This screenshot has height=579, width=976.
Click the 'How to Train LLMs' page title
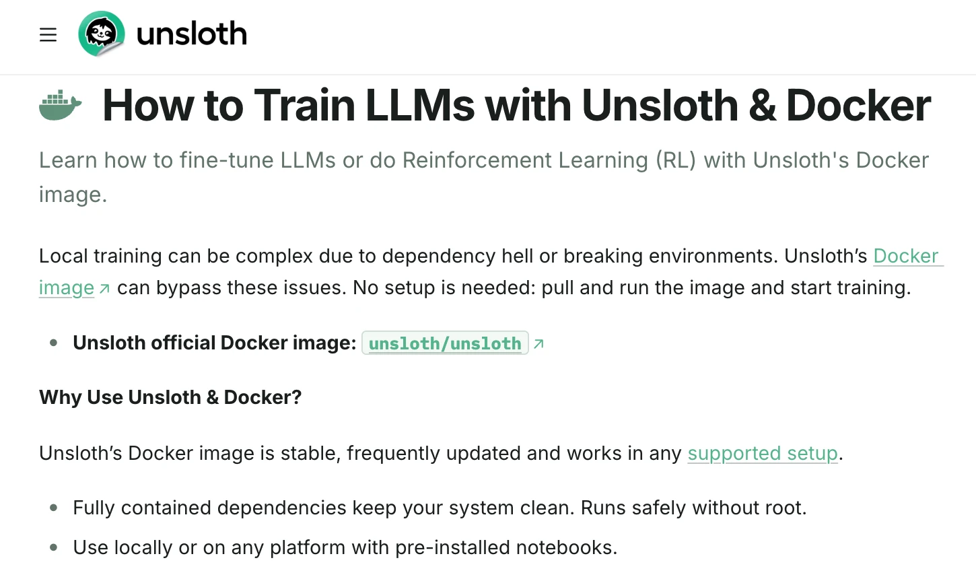(516, 106)
